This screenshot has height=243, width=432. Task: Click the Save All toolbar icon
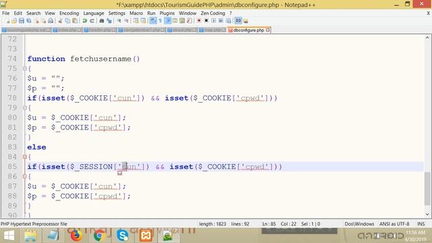pos(28,21)
